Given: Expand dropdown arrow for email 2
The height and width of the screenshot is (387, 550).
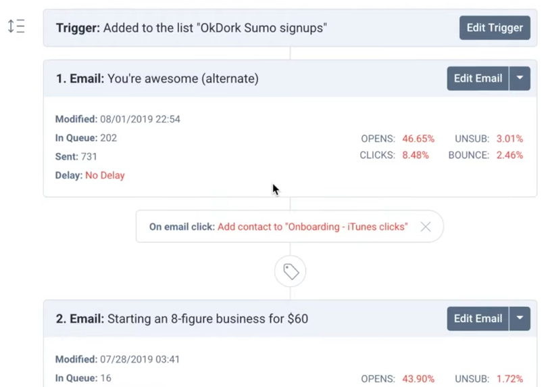Looking at the screenshot, I should [x=520, y=319].
